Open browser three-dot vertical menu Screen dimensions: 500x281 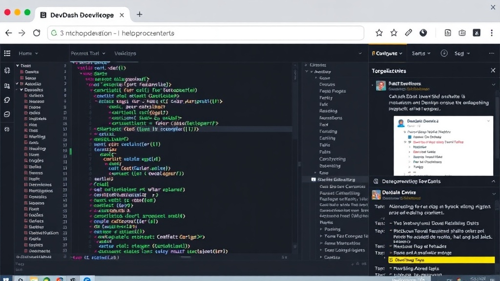point(491,33)
